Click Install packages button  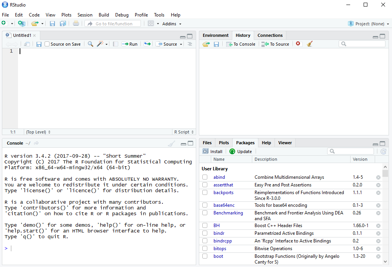coord(212,152)
